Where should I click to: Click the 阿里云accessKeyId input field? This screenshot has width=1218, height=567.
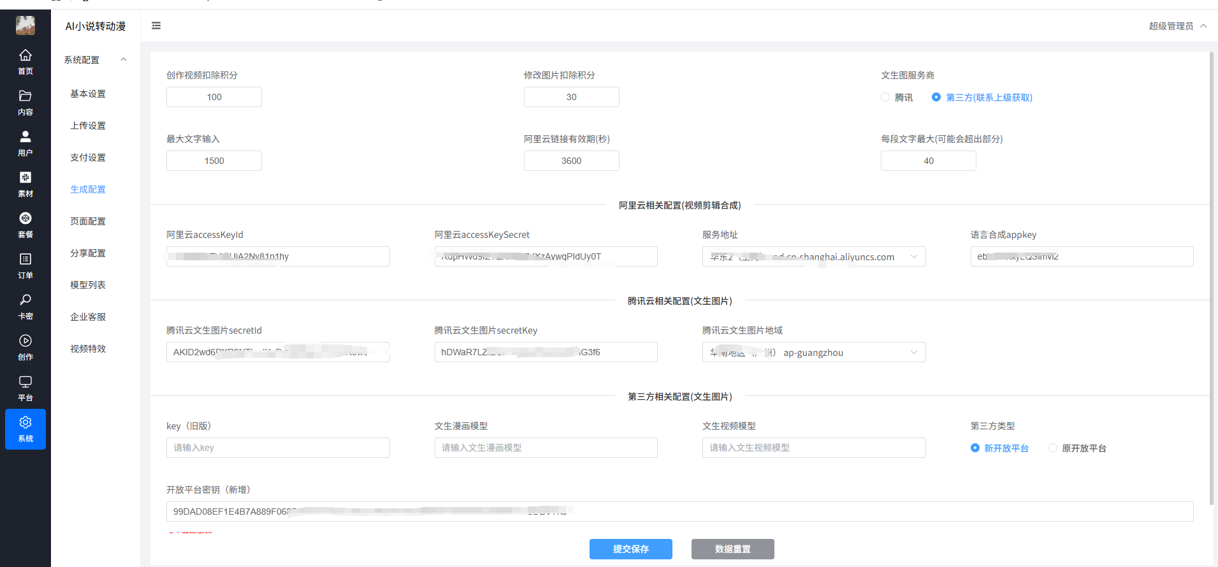tap(278, 256)
